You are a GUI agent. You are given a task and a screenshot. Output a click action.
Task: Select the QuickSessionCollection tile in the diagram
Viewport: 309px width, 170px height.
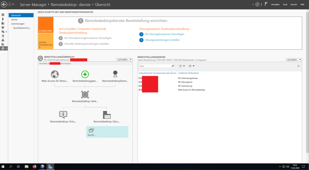(x=107, y=132)
